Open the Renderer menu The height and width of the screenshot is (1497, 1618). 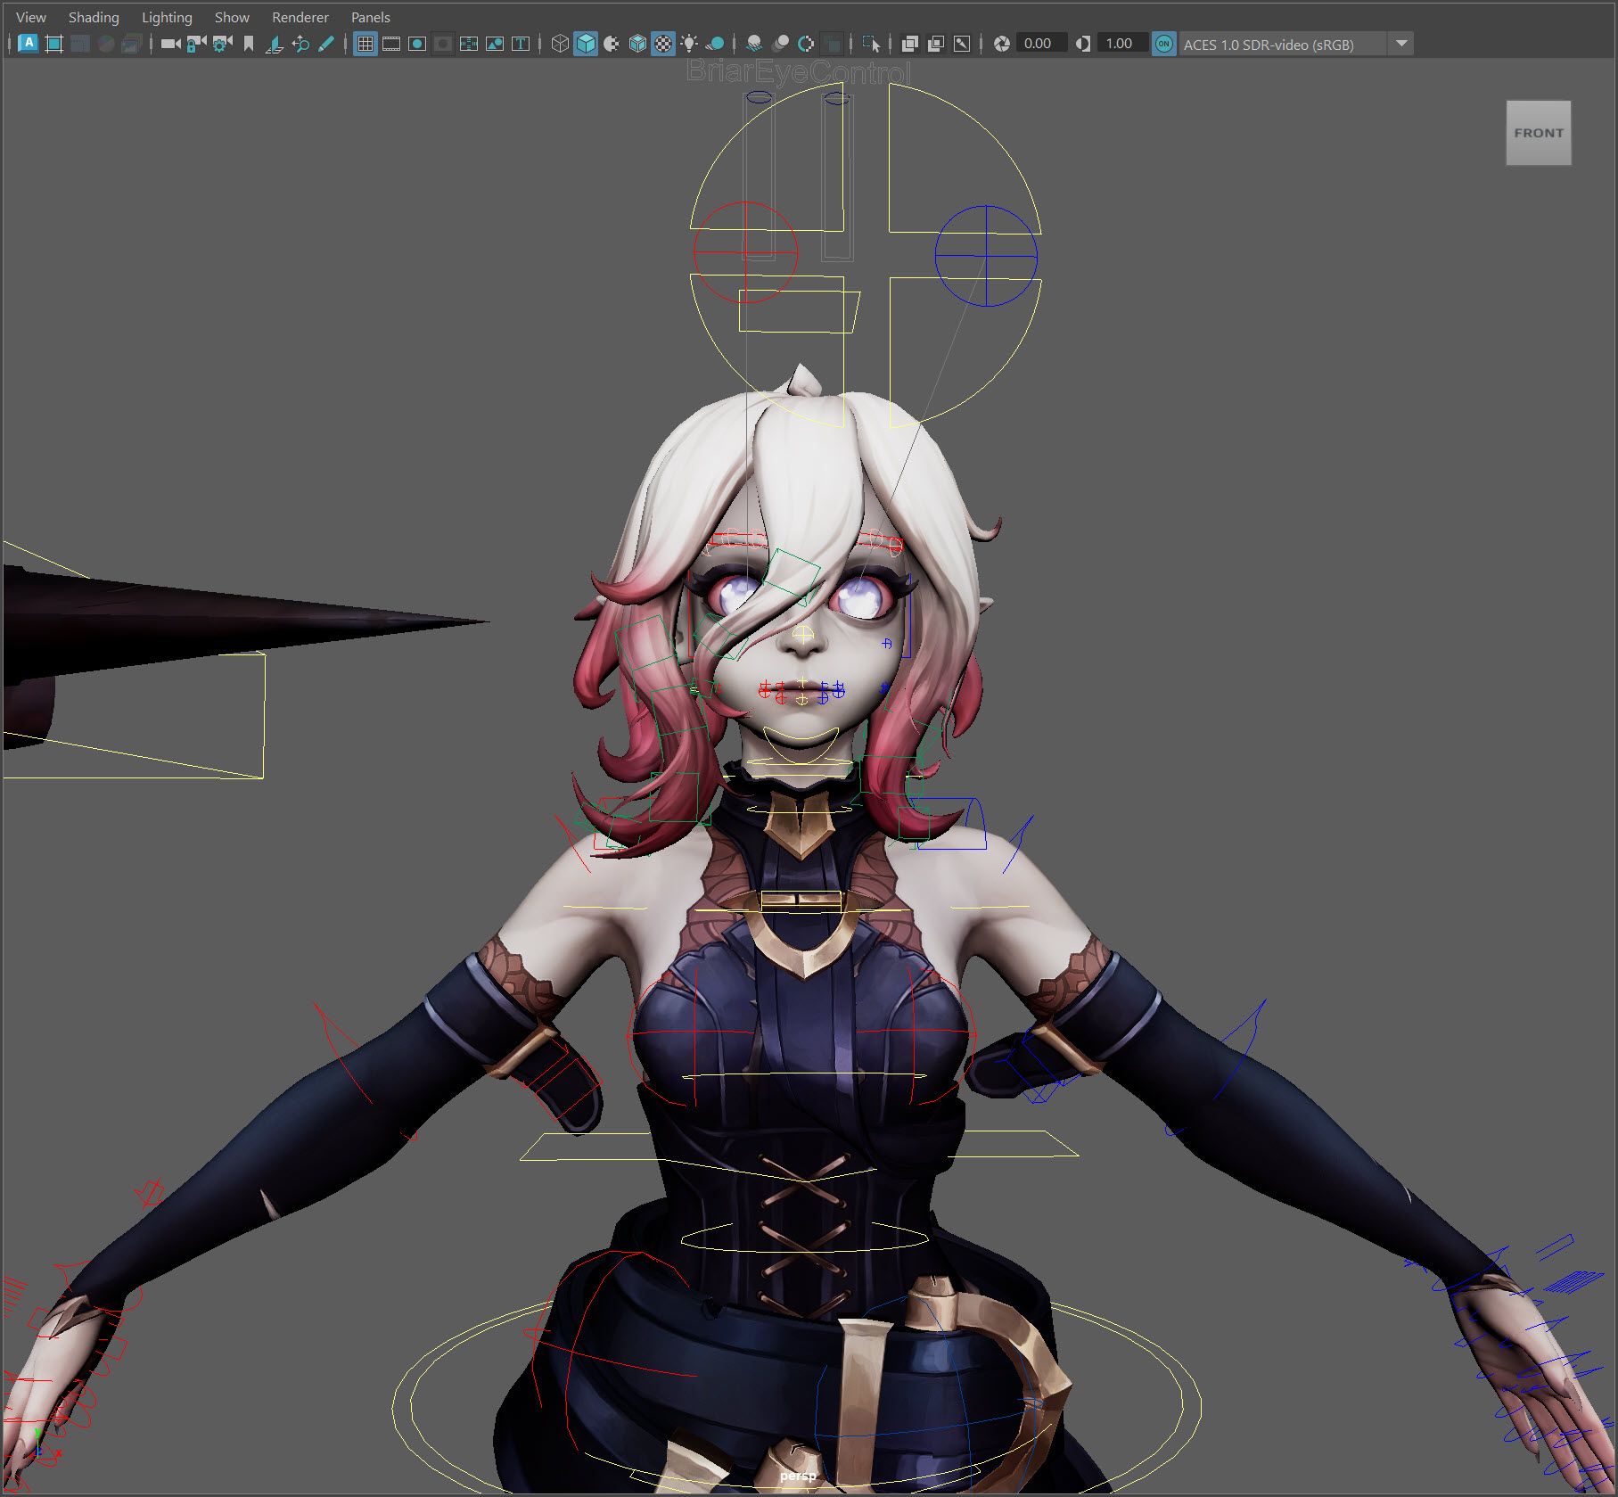300,17
